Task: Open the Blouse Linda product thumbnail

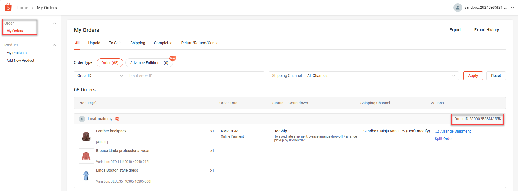Action: (86, 156)
